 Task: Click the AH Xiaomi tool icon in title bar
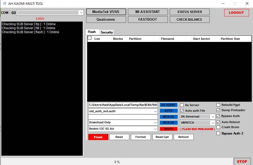tap(5, 3)
